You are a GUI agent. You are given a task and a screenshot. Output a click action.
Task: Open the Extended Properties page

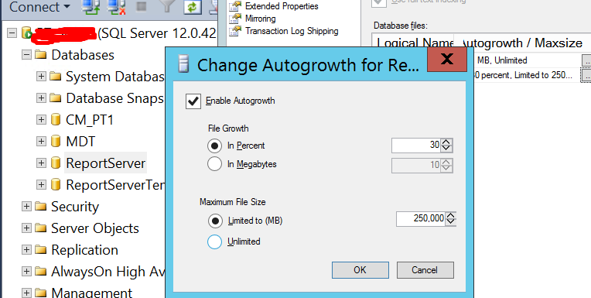(282, 6)
